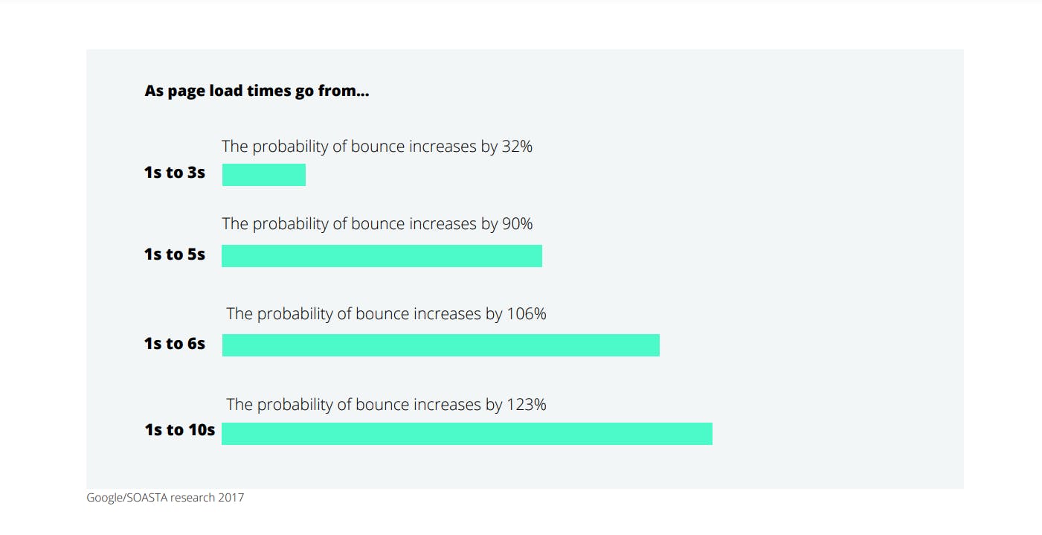Click the year "2017" in the source credit
The image size is (1042, 535).
231,497
